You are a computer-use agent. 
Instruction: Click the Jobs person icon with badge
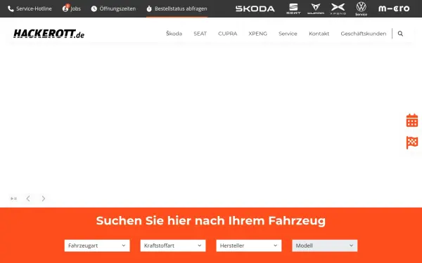(x=65, y=8)
